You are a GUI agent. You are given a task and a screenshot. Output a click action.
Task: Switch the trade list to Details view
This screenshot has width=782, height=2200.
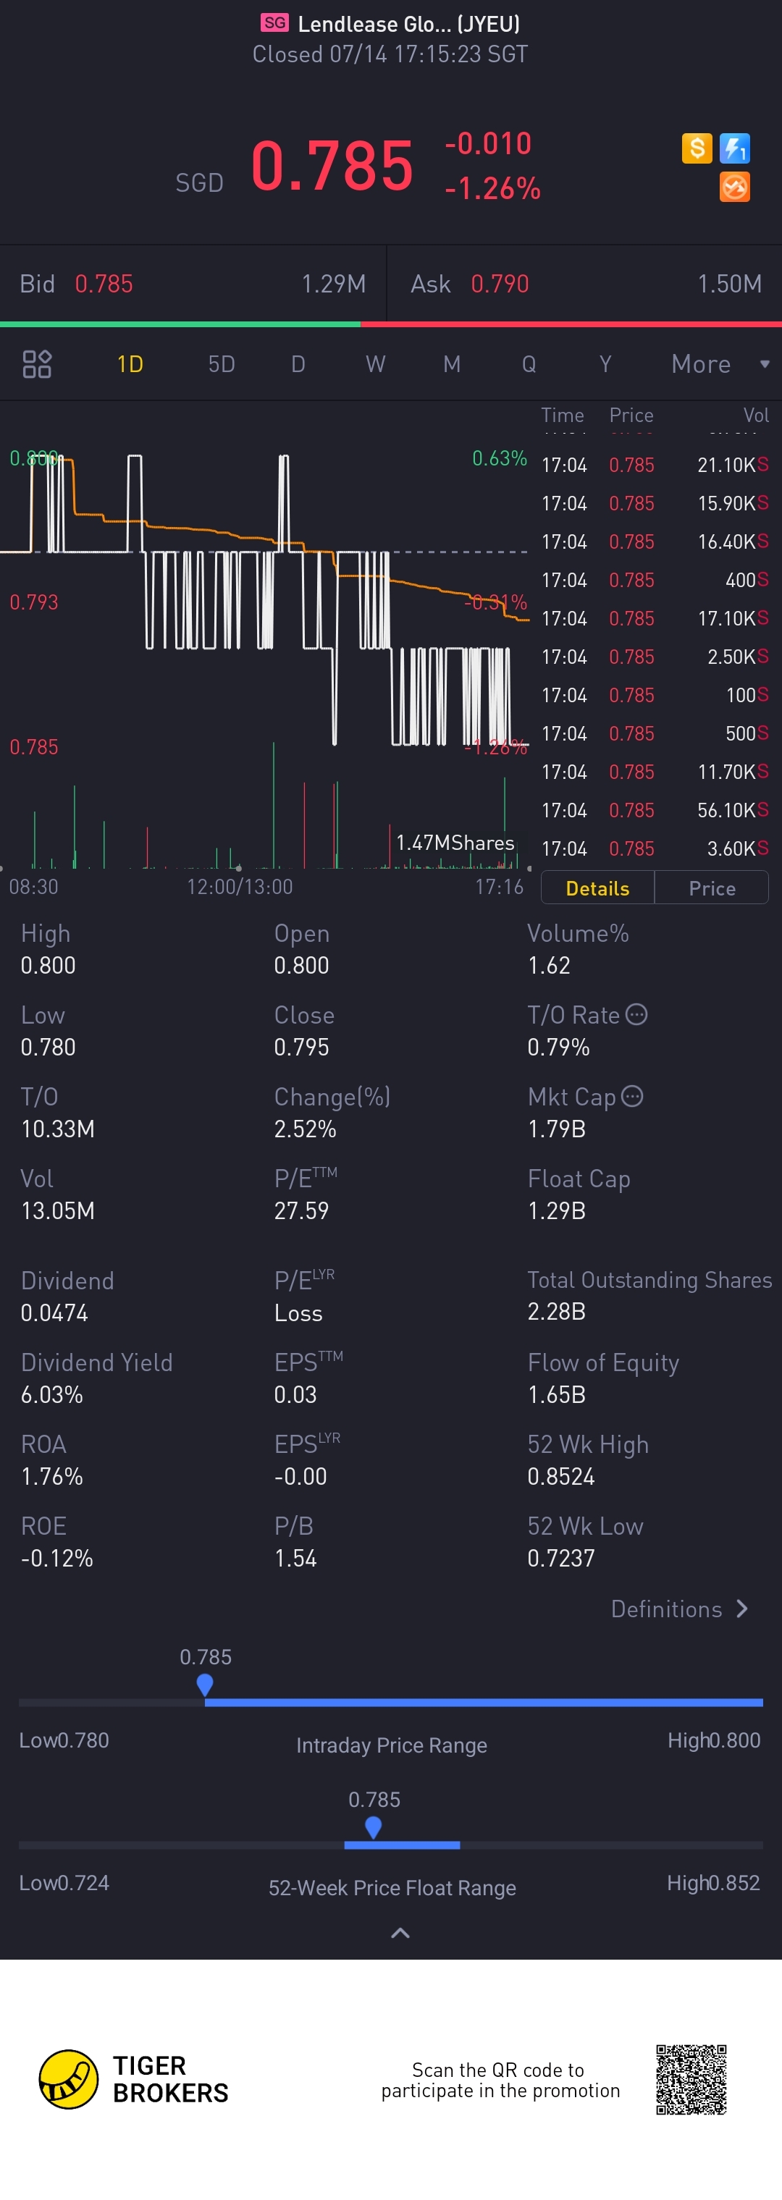pyautogui.click(x=597, y=888)
